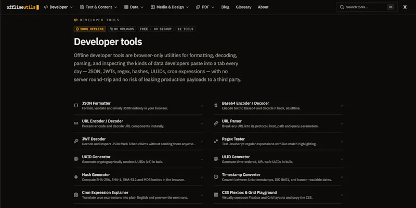This screenshot has width=416, height=208.
Task: Open the URL Encoder / Decoder tool
Action: click(138, 123)
